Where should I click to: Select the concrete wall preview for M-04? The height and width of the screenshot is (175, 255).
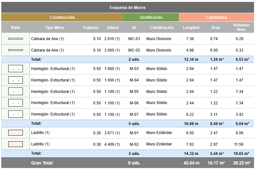(16, 80)
